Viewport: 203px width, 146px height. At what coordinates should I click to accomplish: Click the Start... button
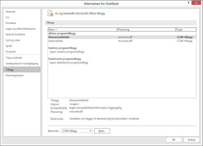click(102, 131)
